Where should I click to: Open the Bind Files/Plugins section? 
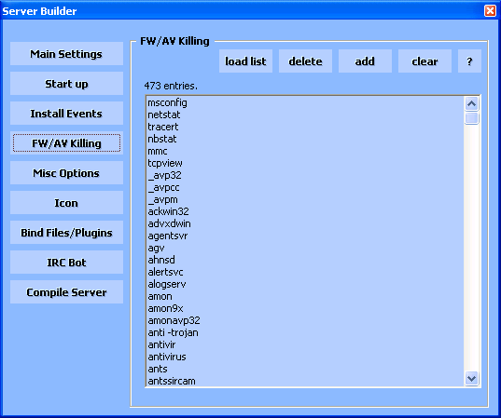(x=66, y=233)
